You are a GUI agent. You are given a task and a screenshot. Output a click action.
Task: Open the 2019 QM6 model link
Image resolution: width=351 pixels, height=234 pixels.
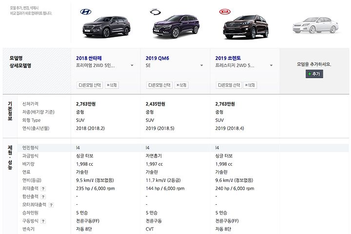tap(157, 58)
